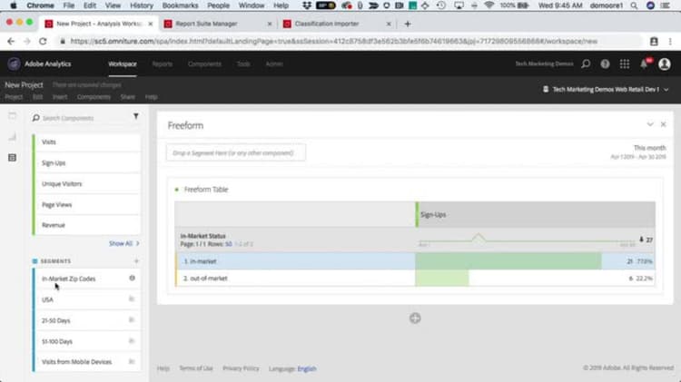This screenshot has width=681, height=382.
Task: Open the Panels icon in left rail
Action: coord(12,116)
